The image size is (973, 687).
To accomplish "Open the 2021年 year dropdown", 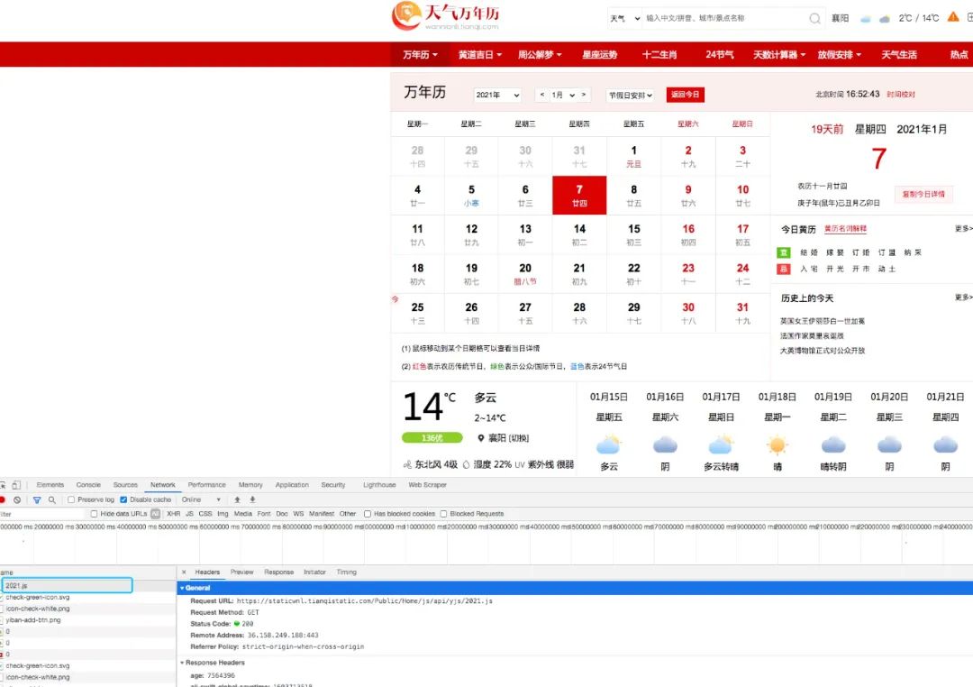I will pos(497,95).
